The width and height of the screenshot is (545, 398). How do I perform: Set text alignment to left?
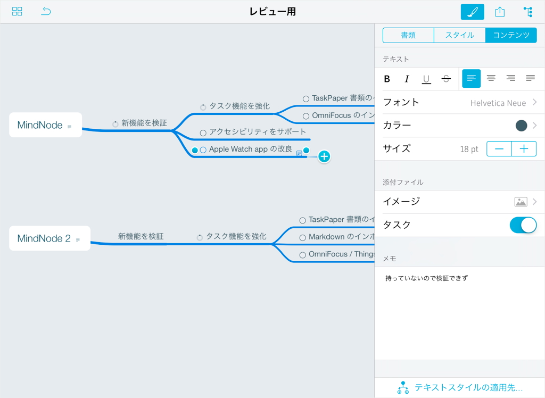pyautogui.click(x=472, y=78)
